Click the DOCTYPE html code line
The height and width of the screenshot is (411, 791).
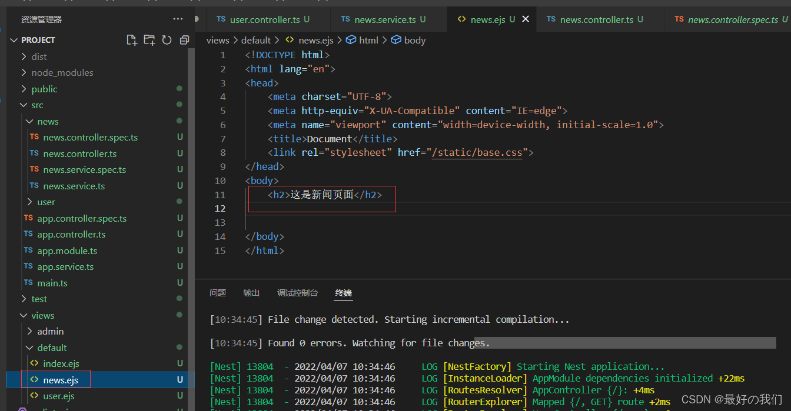(x=287, y=55)
